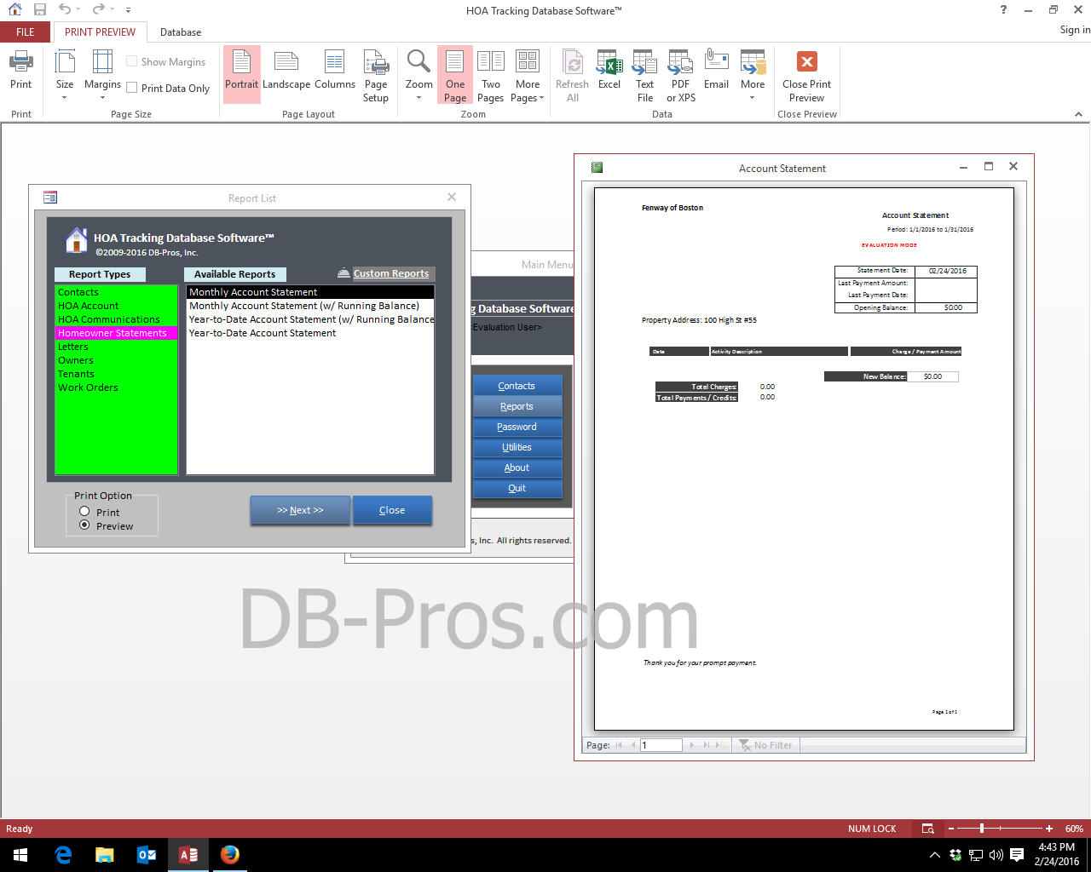Export the report as PDF or XPS
1091x872 pixels.
click(681, 75)
